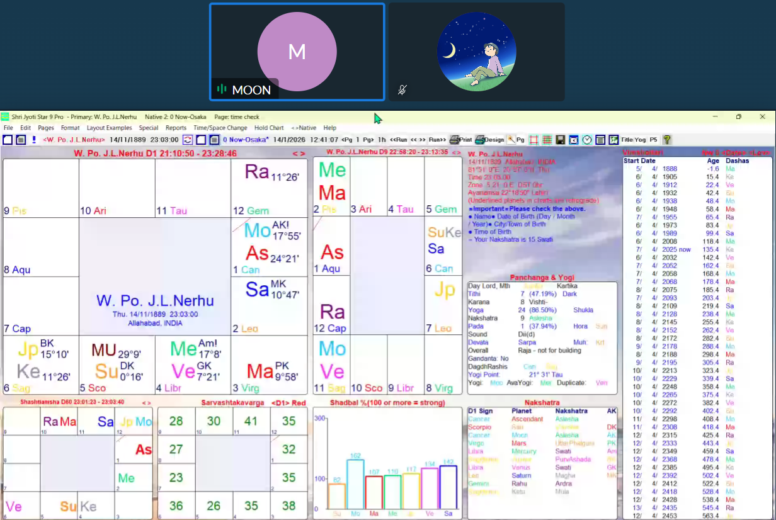This screenshot has width=776, height=520.
Task: Expand D1 chart using <> arrows
Action: tap(299, 154)
